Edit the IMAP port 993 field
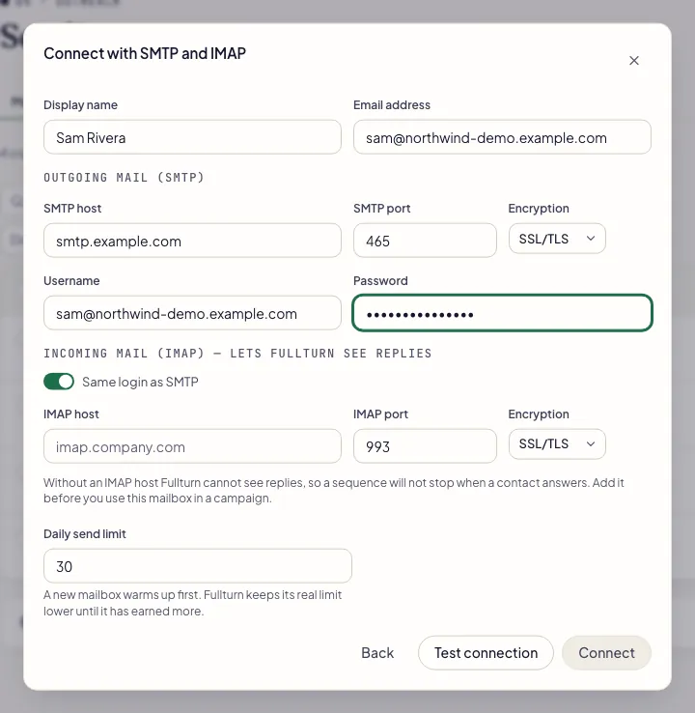Image resolution: width=695 pixels, height=713 pixels. pyautogui.click(x=425, y=446)
